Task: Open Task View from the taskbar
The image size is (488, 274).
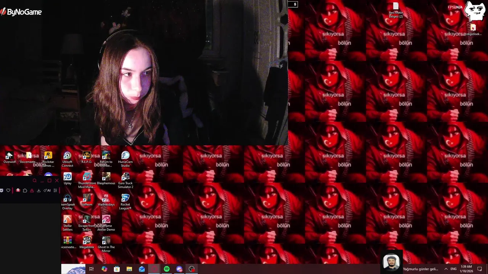Action: click(91, 269)
